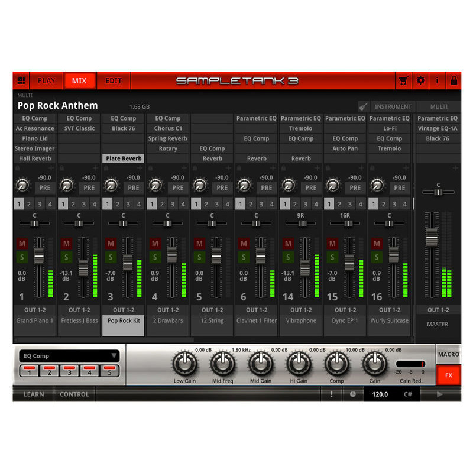Image resolution: width=473 pixels, height=473 pixels.
Task: Click the channel 15 pan slider
Action: tap(348, 223)
